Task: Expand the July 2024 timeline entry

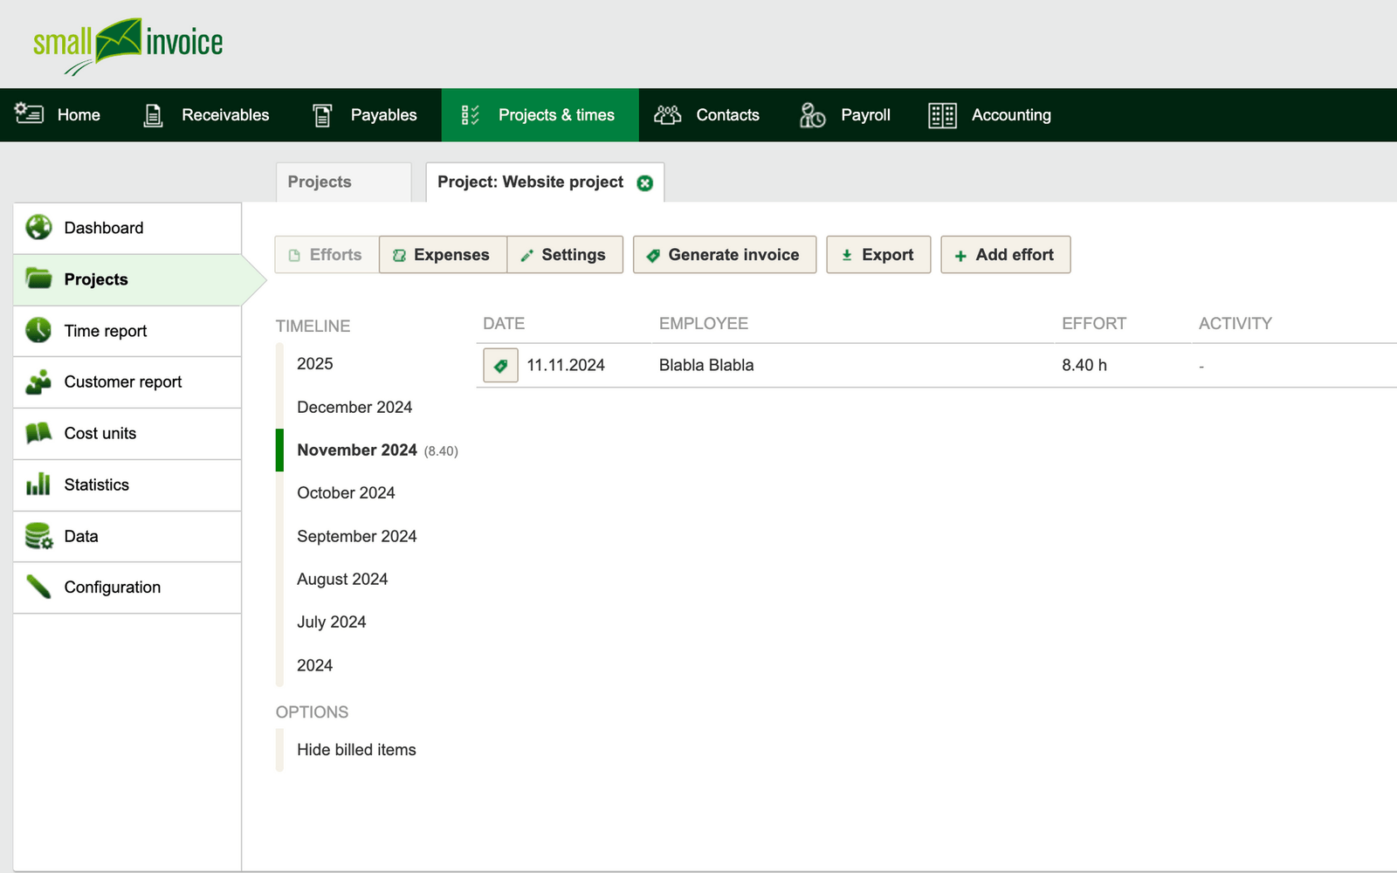Action: 332,622
